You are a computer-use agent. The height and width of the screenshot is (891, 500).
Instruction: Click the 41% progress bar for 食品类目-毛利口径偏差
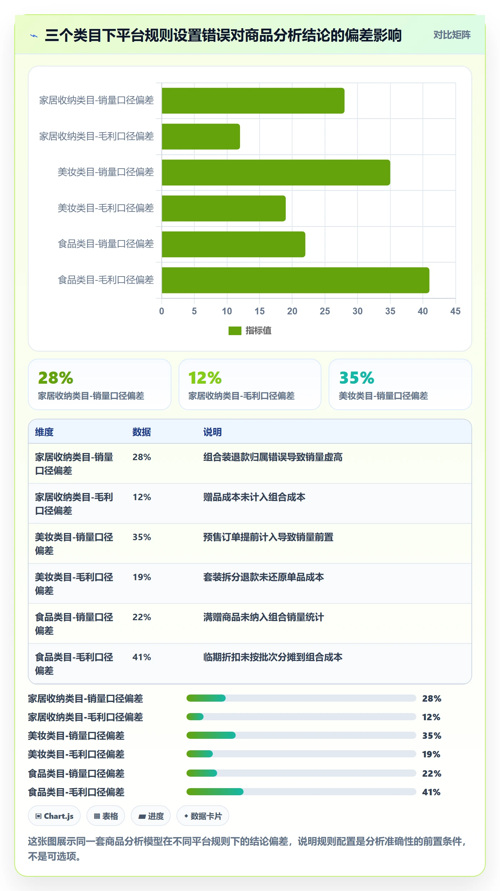[x=301, y=792]
